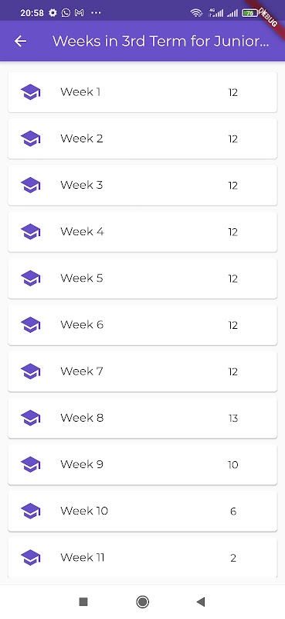Image resolution: width=285 pixels, height=619 pixels.
Task: Select the graduation cap icon next to Week 5
Action: [x=30, y=279]
